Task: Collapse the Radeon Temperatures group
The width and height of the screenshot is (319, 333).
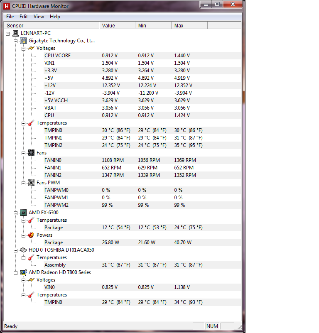Action: (23, 295)
